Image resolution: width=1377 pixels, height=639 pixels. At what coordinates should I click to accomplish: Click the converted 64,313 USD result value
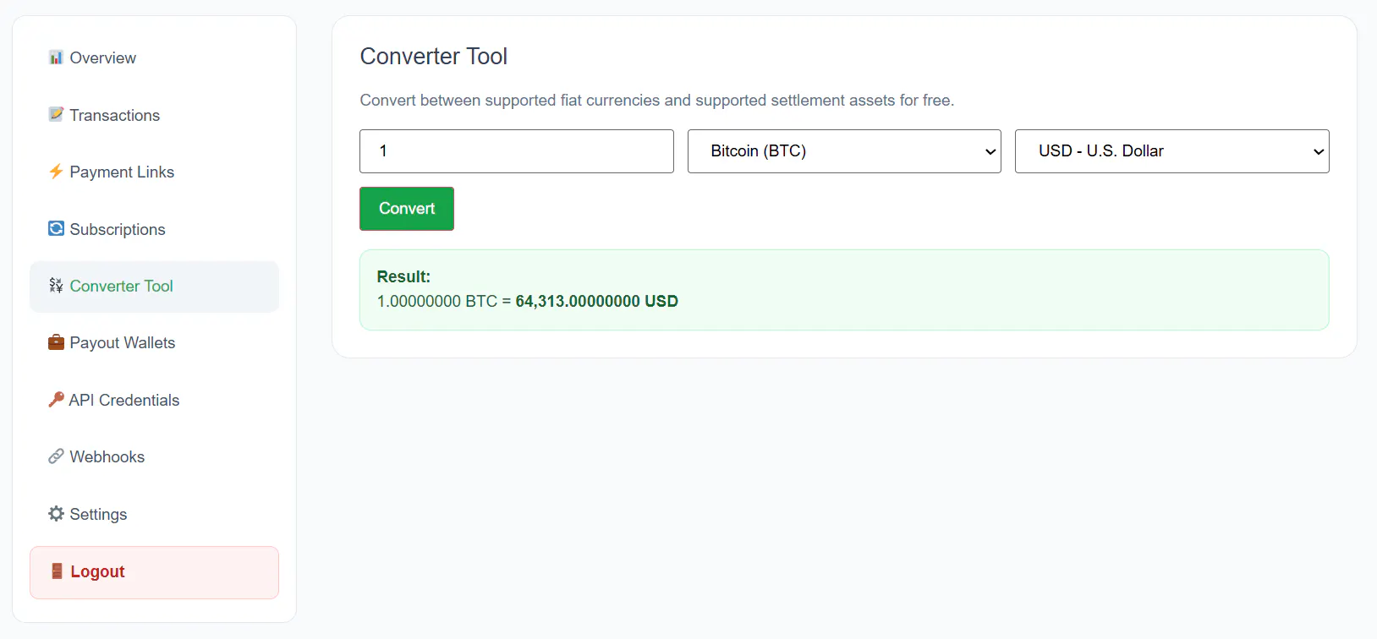(596, 301)
